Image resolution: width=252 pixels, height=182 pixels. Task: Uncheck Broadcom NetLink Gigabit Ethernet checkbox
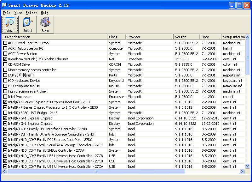[x=5, y=59]
